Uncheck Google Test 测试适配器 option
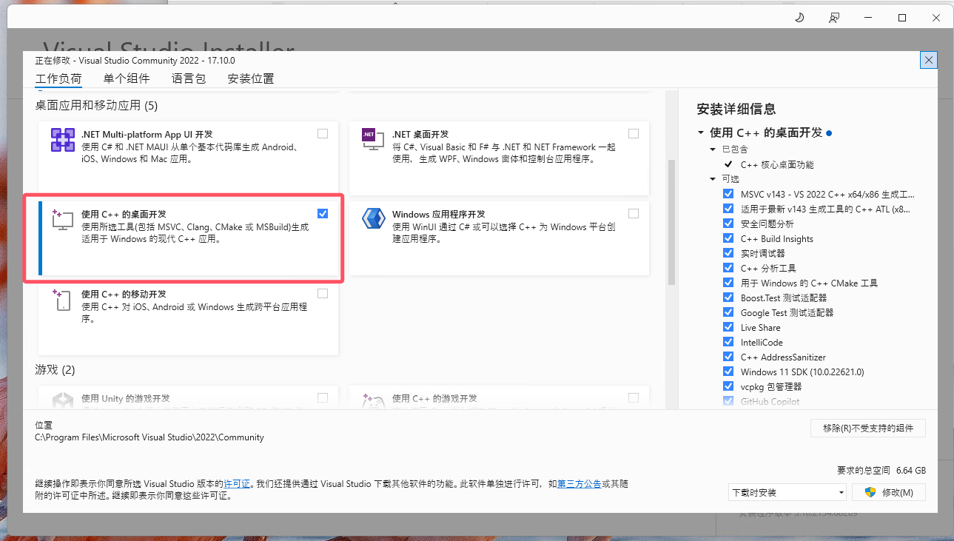This screenshot has height=541, width=954. click(728, 312)
